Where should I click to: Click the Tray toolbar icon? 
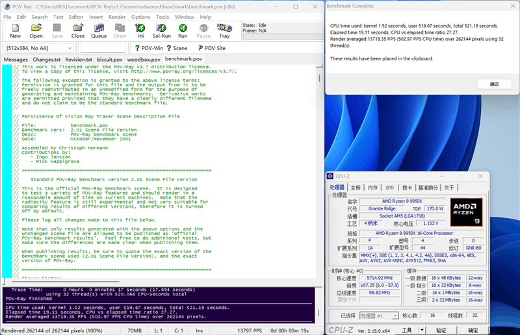click(224, 31)
